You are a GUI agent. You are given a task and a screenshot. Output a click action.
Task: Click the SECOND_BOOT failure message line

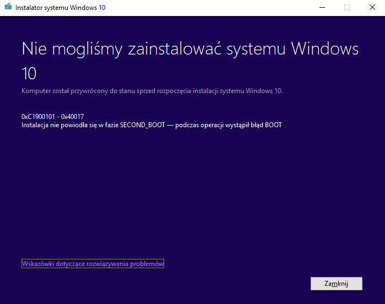coord(151,125)
